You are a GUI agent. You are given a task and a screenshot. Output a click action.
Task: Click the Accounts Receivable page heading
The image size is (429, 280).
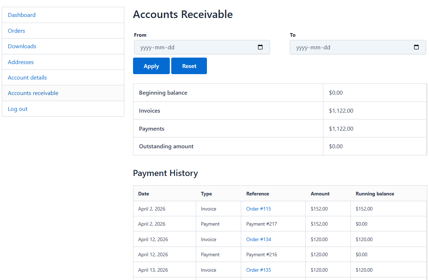pyautogui.click(x=183, y=14)
